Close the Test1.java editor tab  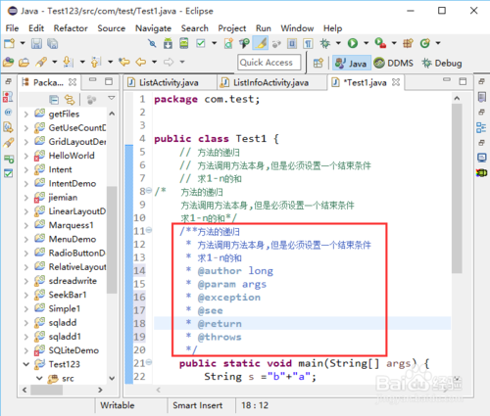(396, 82)
